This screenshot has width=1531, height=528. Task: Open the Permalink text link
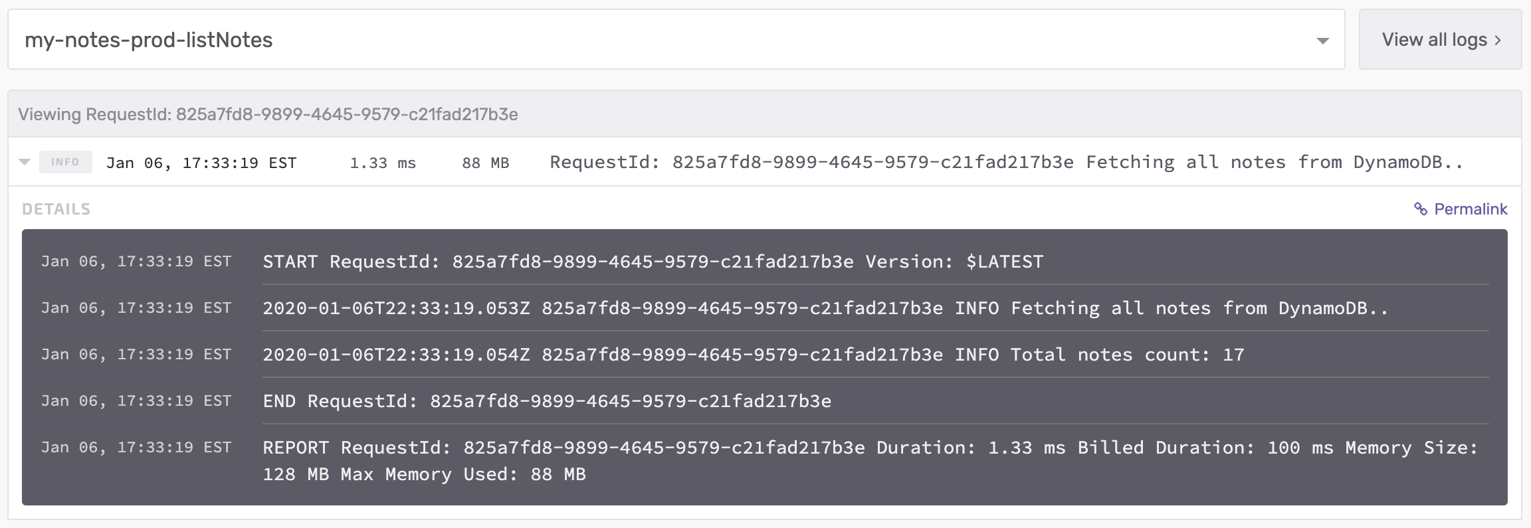click(1470, 209)
